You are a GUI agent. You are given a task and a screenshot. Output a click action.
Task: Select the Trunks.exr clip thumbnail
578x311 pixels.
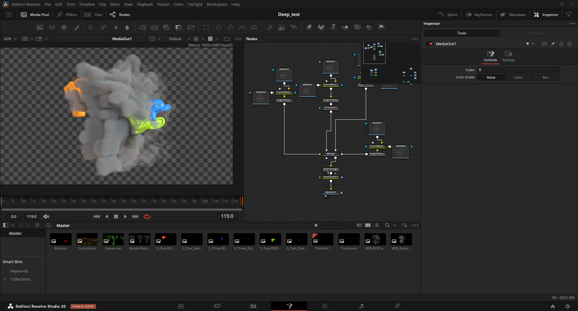pyautogui.click(x=349, y=239)
